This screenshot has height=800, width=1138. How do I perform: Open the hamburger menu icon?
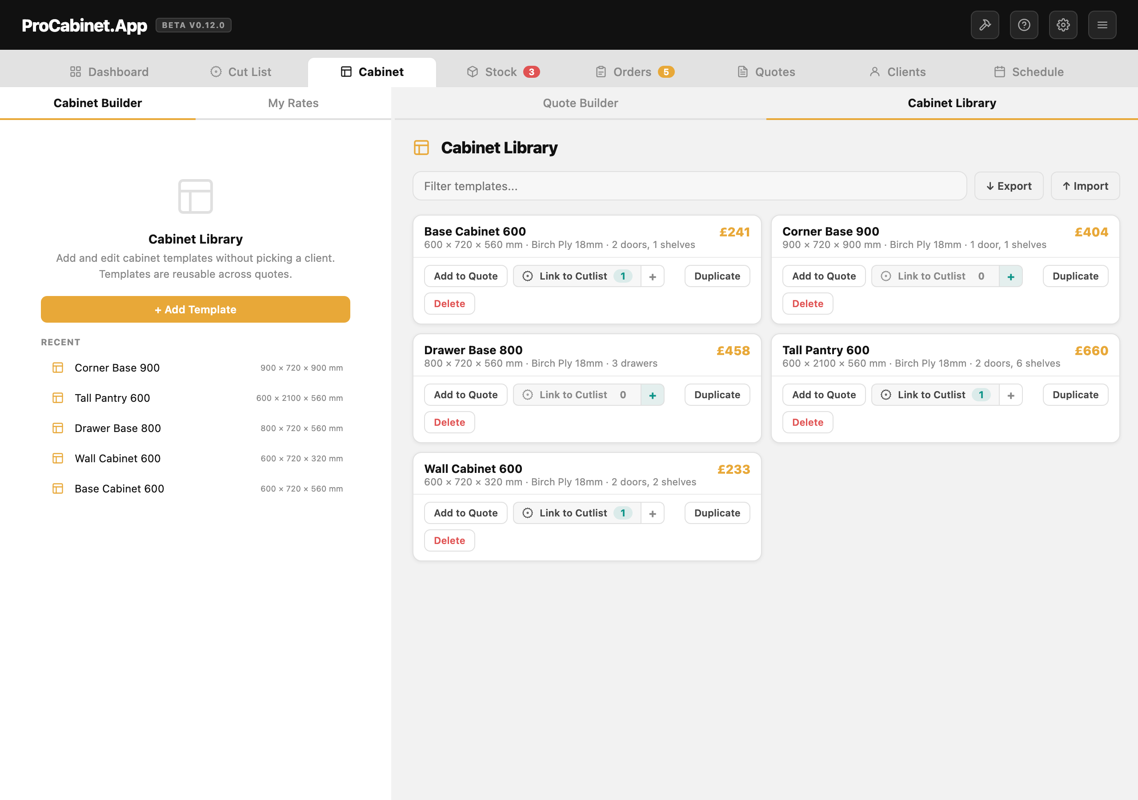[x=1102, y=25]
